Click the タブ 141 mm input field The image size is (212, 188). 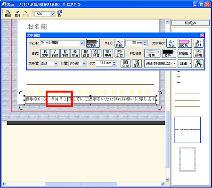click(104, 63)
